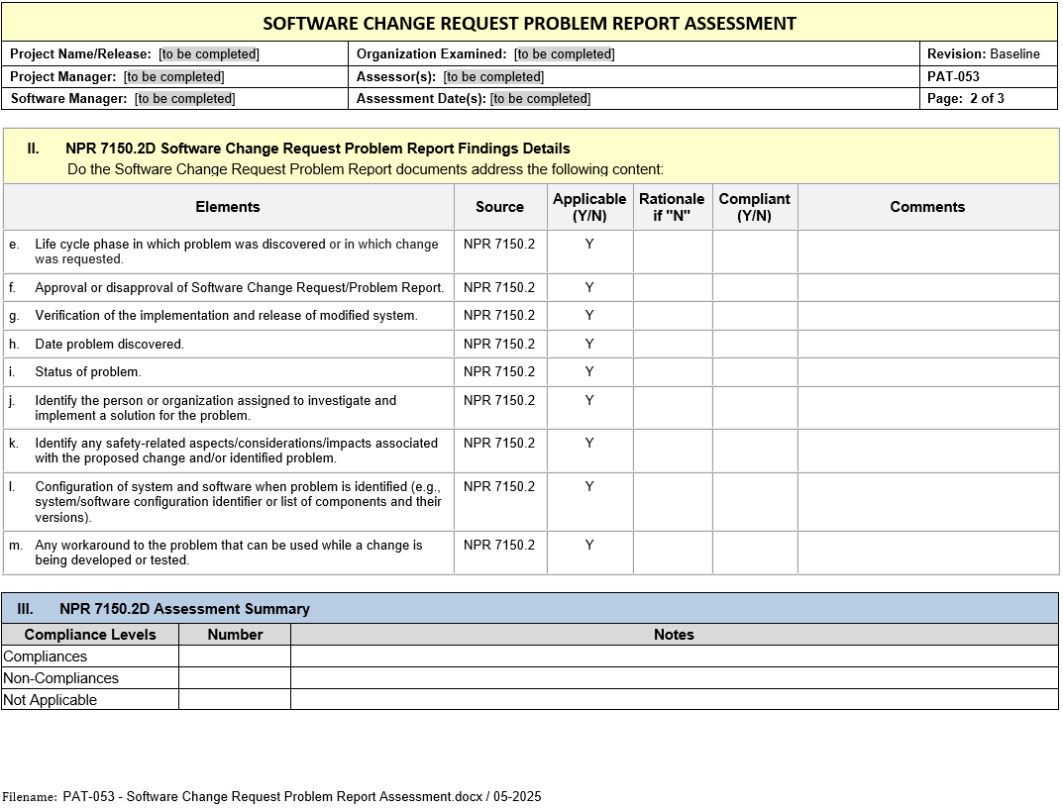Screen dimensions: 1063x808
Task: Select the Software Manager placeholder text
Action: click(x=185, y=98)
